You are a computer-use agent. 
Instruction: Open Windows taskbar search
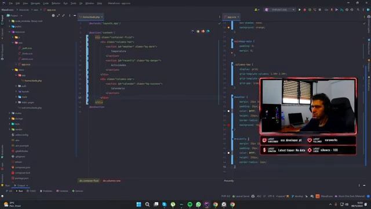click(x=147, y=204)
